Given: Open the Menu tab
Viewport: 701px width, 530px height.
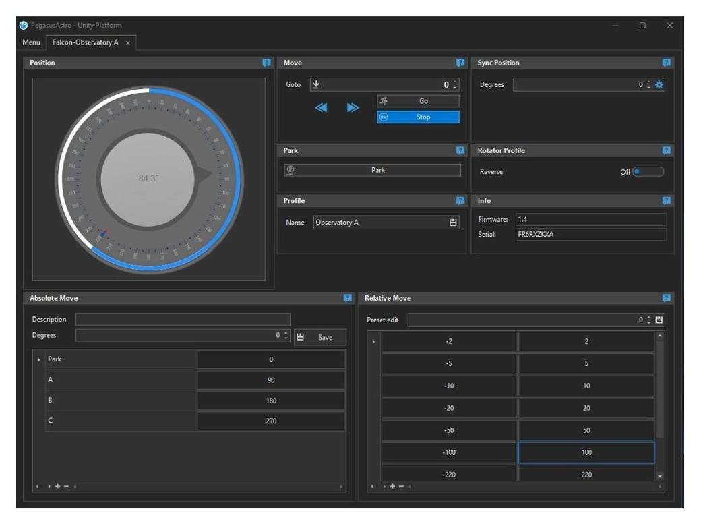Looking at the screenshot, I should coord(31,42).
